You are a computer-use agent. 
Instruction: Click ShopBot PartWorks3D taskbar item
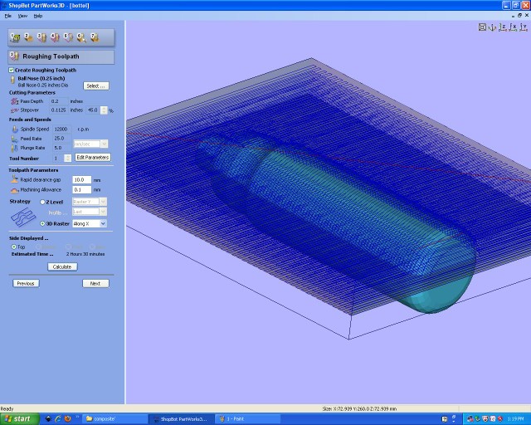click(181, 419)
